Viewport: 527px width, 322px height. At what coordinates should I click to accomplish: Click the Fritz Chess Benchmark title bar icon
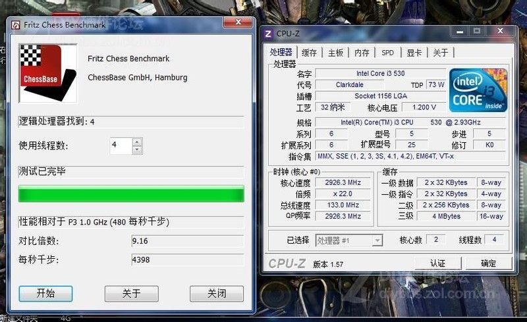click(15, 25)
